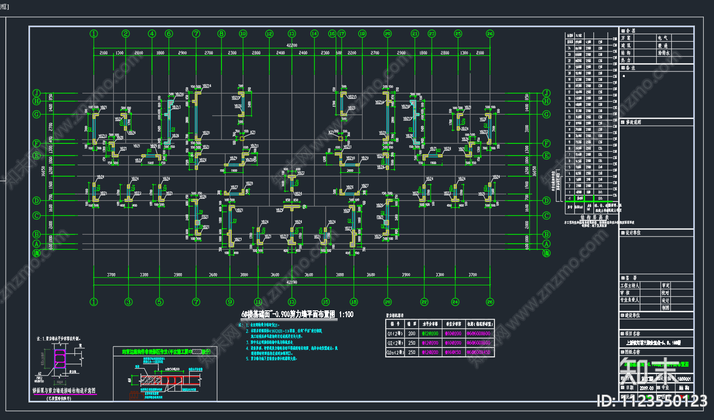Viewport: 714px width, 420px height.
Task: Select grid axis bubble 25
Action: click(458, 34)
